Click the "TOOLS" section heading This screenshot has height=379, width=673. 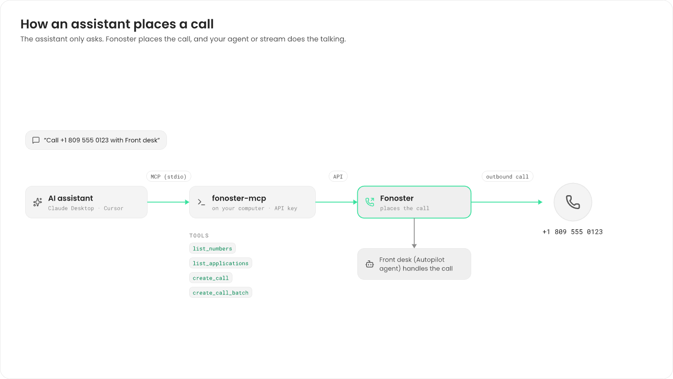pos(199,236)
